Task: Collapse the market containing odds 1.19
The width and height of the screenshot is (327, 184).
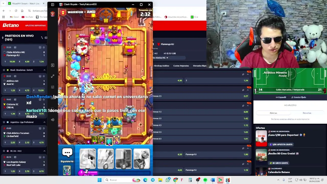Action: (x=248, y=164)
